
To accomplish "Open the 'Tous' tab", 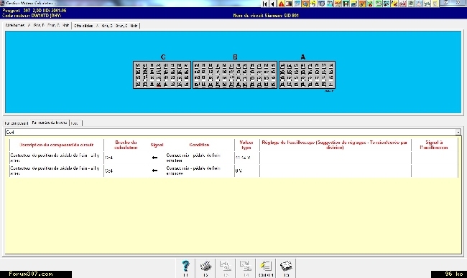I will pyautogui.click(x=75, y=123).
